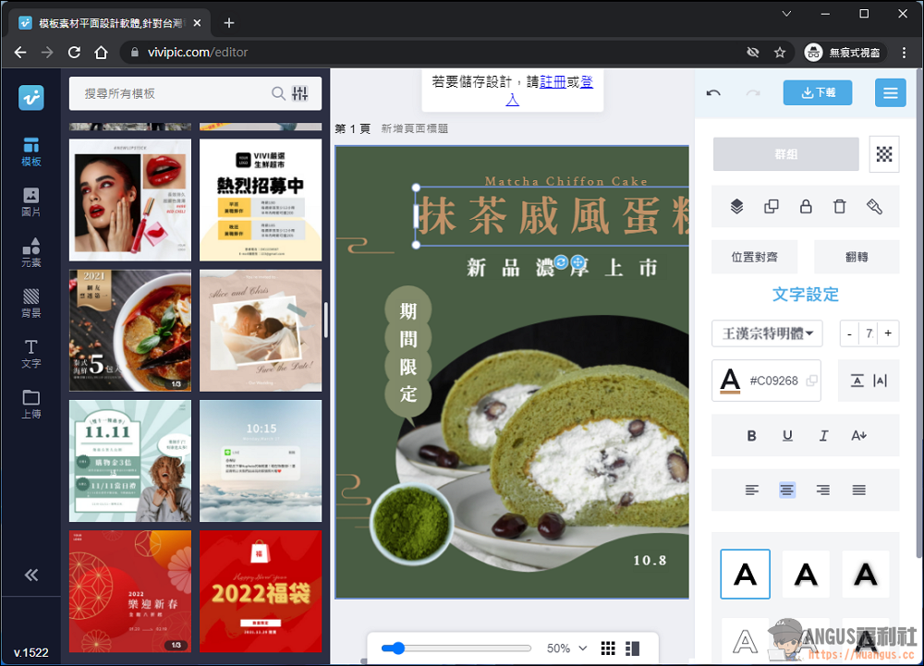The height and width of the screenshot is (666, 924).
Task: Open the 圖片 images sidebar tab
Action: pos(30,202)
